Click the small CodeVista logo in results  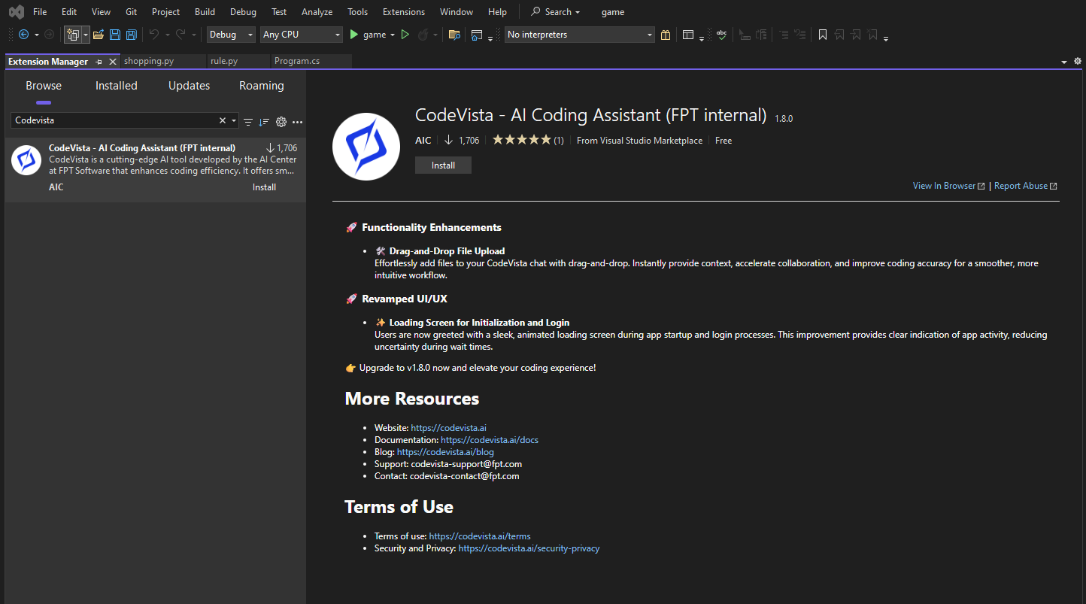point(26,159)
